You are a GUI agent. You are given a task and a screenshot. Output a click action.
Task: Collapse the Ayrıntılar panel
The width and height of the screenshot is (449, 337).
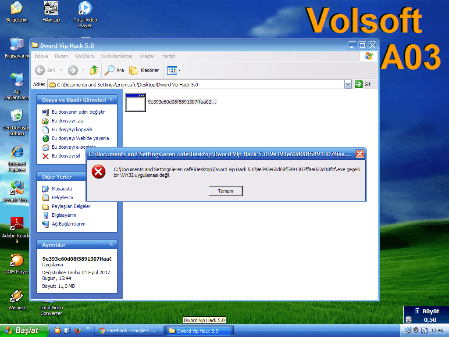coord(111,244)
